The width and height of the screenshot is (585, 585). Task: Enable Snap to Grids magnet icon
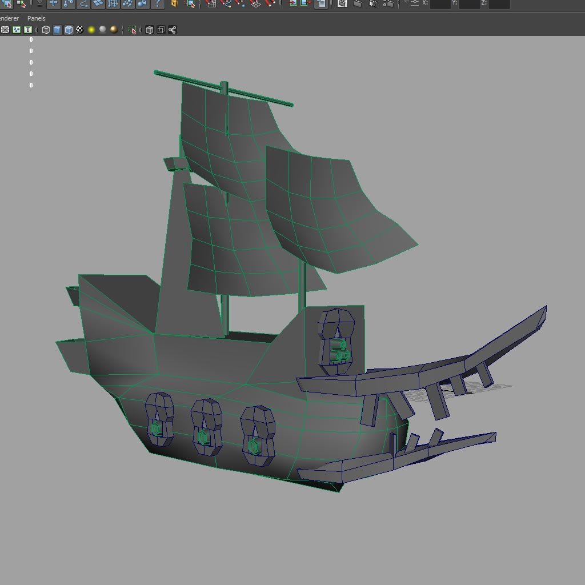click(213, 4)
